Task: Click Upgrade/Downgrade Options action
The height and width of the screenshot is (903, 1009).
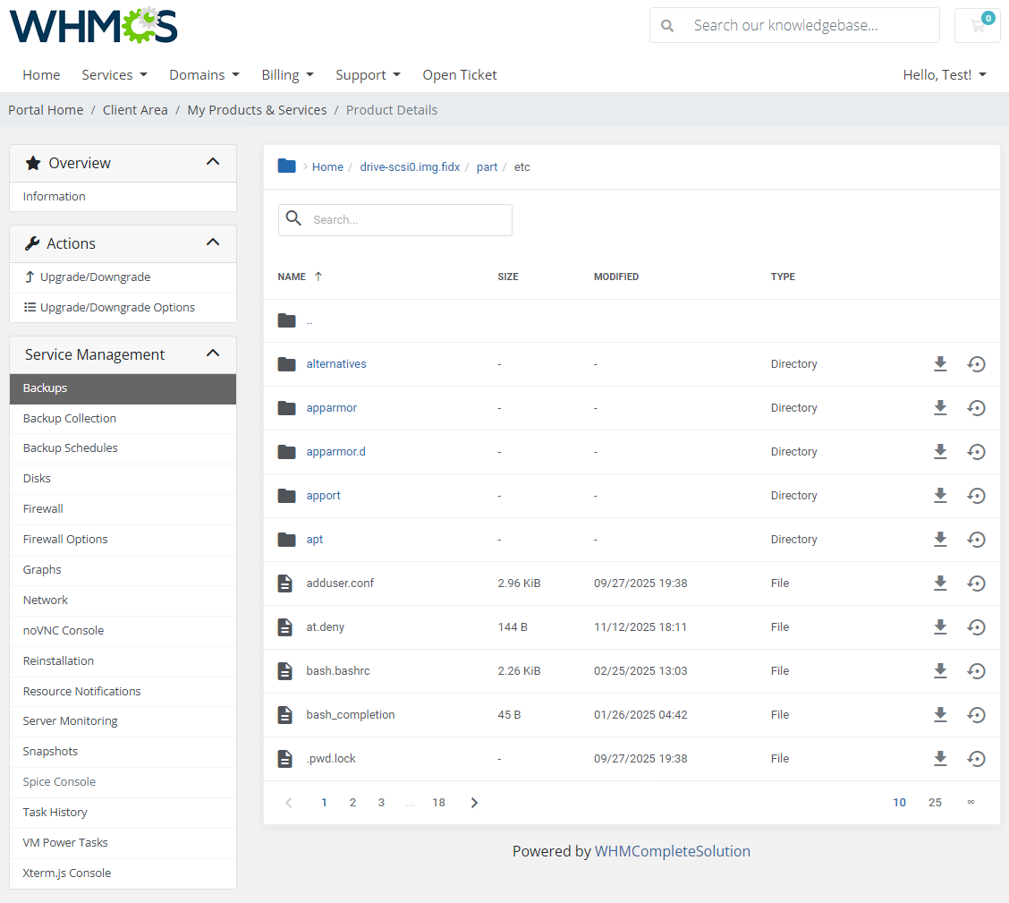Action: click(123, 308)
